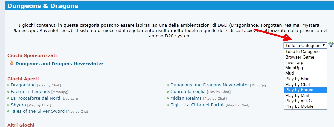The width and height of the screenshot is (334, 127).
Task: Click the filter funnel icon beside category dropdown
Action: click(331, 44)
